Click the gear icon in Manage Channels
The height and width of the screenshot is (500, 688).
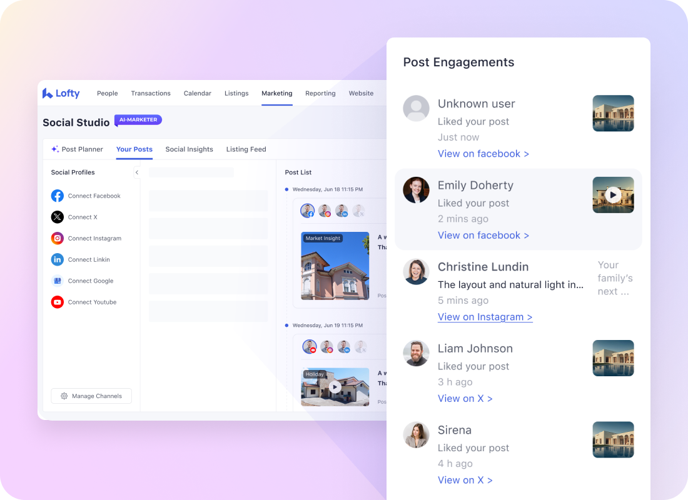coord(64,396)
